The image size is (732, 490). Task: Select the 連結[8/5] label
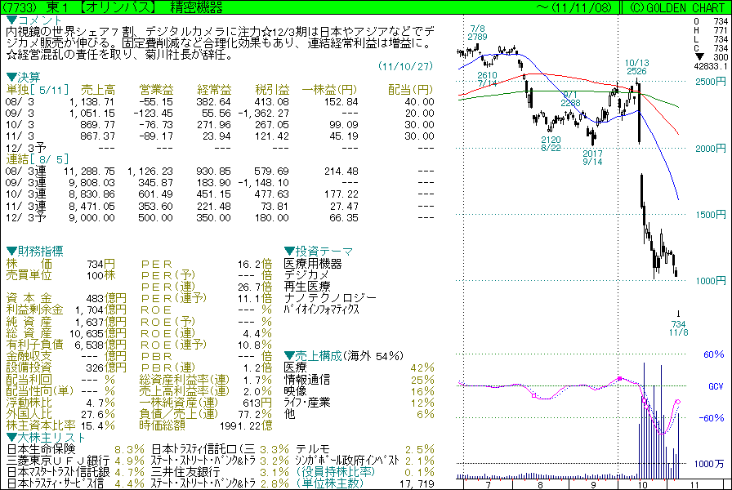click(x=38, y=158)
